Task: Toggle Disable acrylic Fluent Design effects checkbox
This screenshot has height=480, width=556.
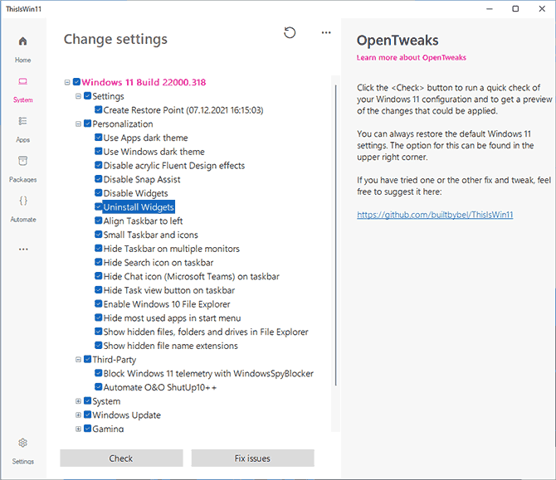Action: click(98, 165)
